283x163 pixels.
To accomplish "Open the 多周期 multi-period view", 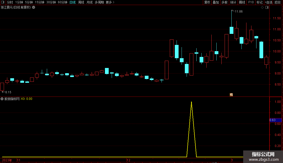I will (99, 2).
